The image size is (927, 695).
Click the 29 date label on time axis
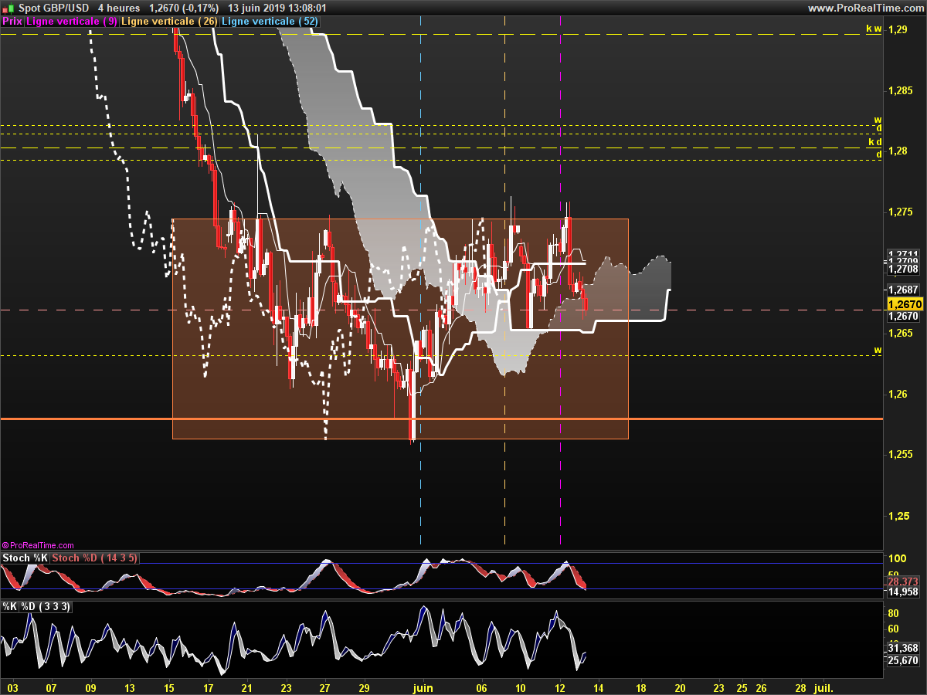point(365,687)
